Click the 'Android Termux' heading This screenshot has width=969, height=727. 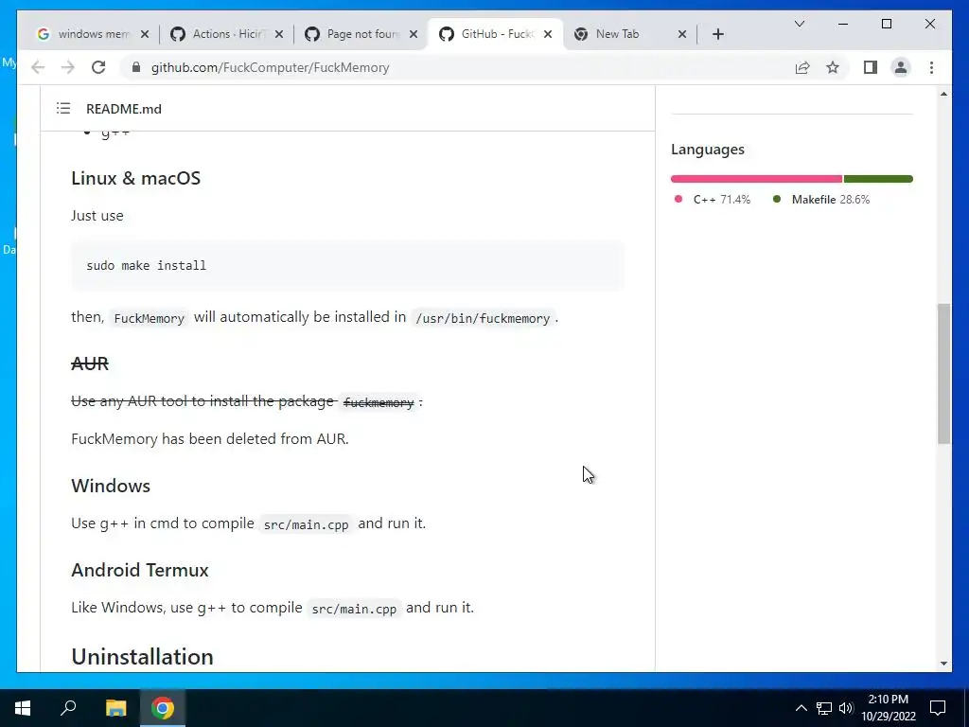(140, 570)
